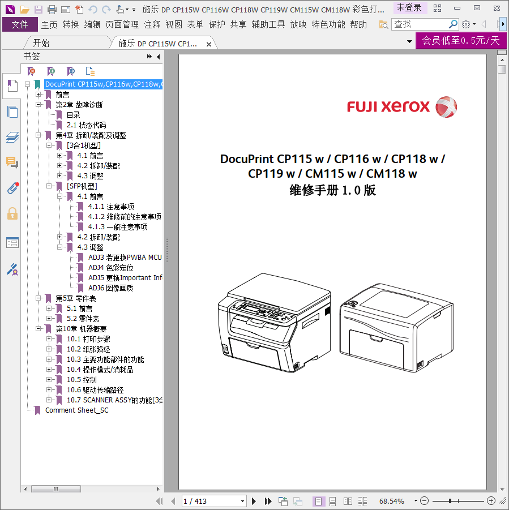Open the attachments paperclip sidebar icon
This screenshot has width=509, height=510.
pyautogui.click(x=12, y=188)
